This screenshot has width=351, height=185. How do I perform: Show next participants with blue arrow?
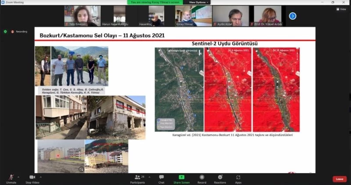coord(293,16)
